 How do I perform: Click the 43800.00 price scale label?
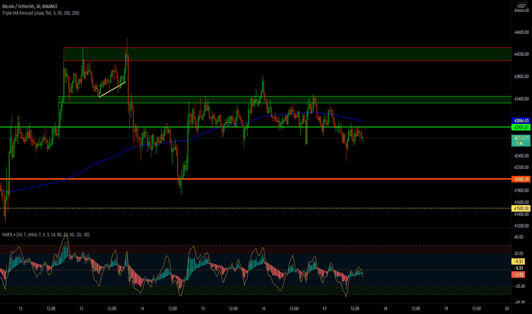tap(521, 77)
